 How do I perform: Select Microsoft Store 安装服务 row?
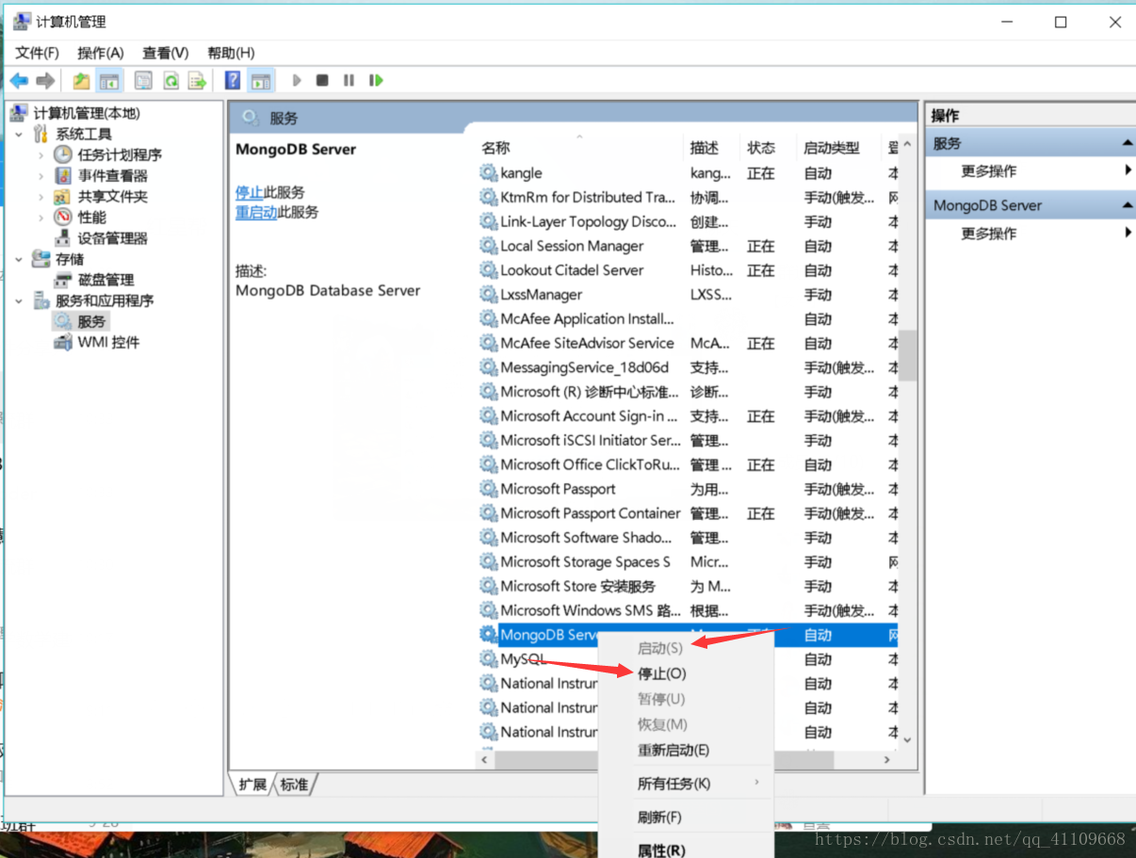pos(688,586)
